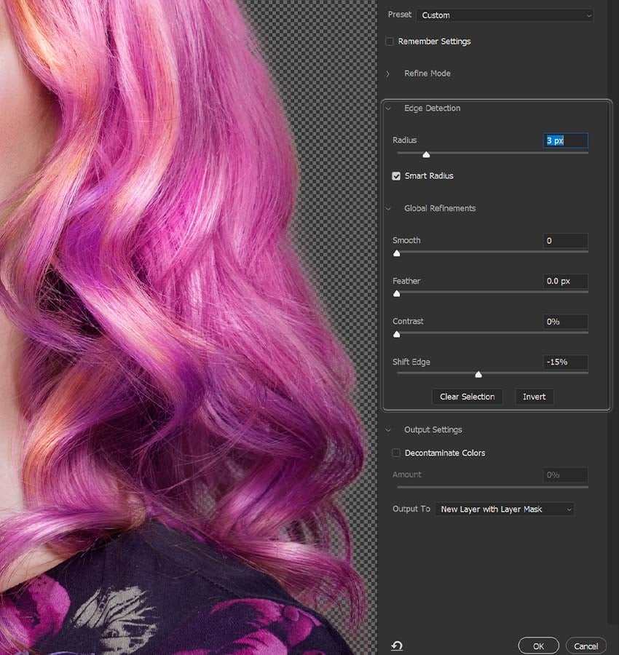Click the reset dialog icon at bottom left

pyautogui.click(x=397, y=645)
